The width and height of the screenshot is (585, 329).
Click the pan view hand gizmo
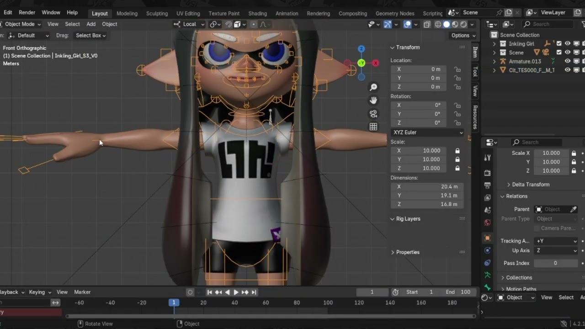(373, 101)
